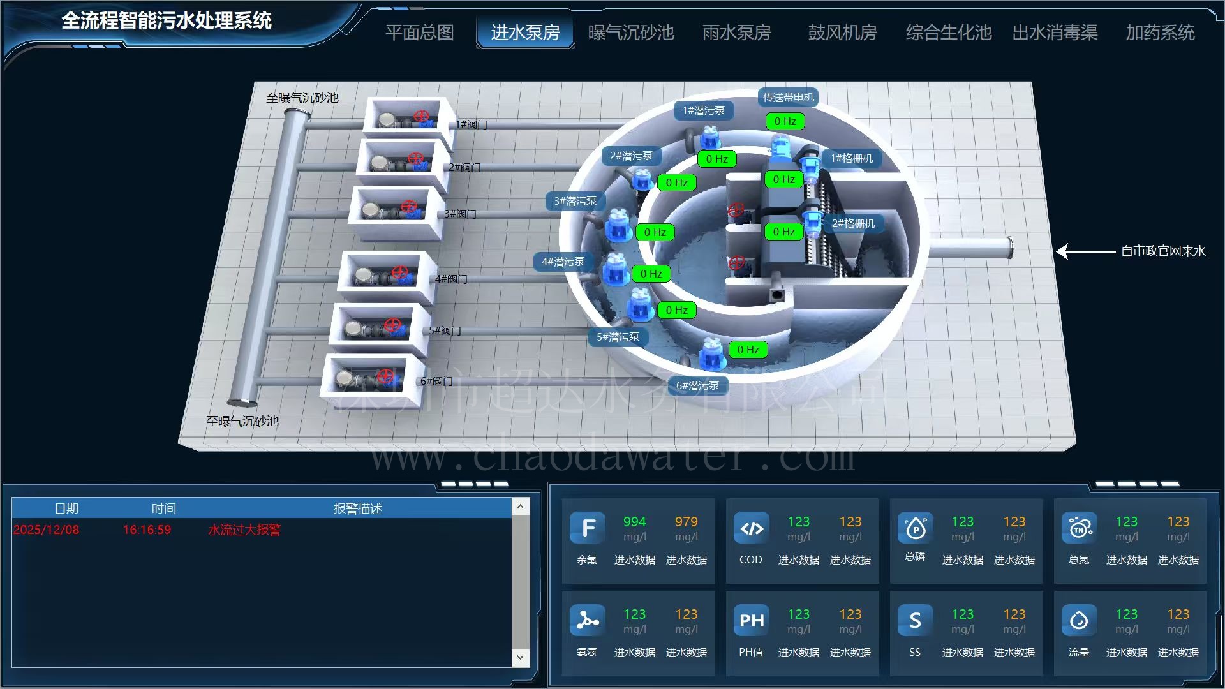Click the 传送带电机 motor icon
This screenshot has height=689, width=1225.
click(x=780, y=146)
